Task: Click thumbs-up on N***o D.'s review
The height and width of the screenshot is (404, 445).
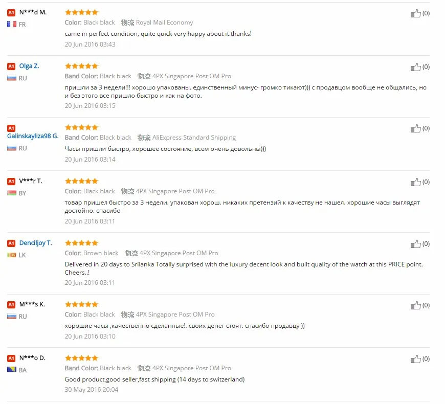Action: pyautogui.click(x=415, y=359)
